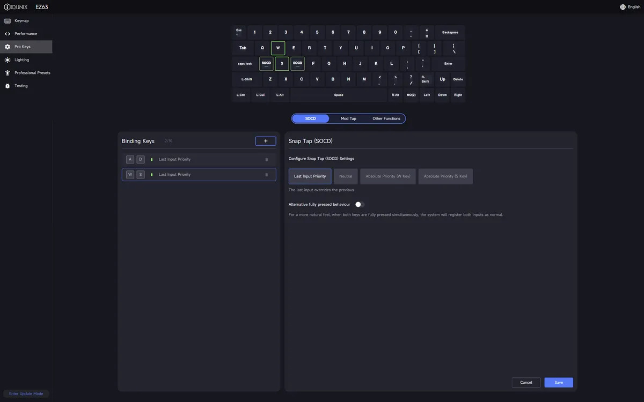
Task: Switch to the Mod Tap tab
Action: pos(348,118)
